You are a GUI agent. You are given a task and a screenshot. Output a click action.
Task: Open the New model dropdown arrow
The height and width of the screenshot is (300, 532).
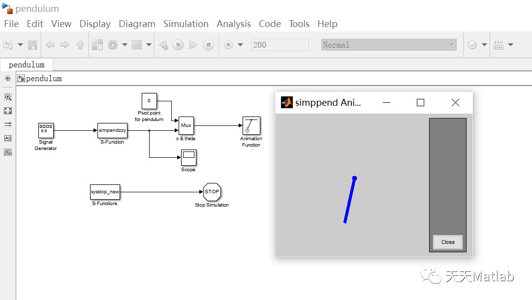[x=20, y=45]
